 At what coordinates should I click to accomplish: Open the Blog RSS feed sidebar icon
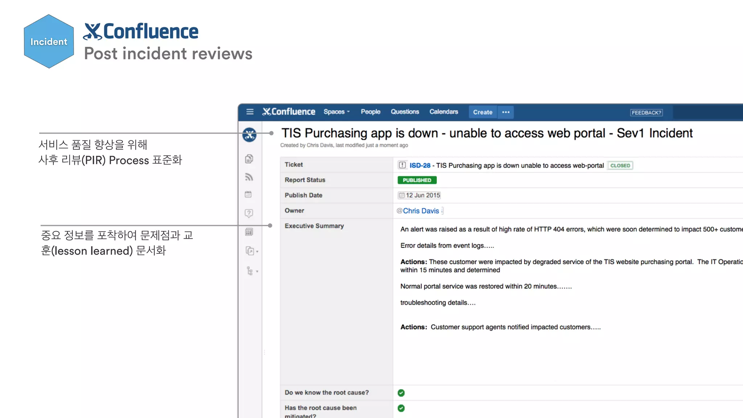pos(249,177)
